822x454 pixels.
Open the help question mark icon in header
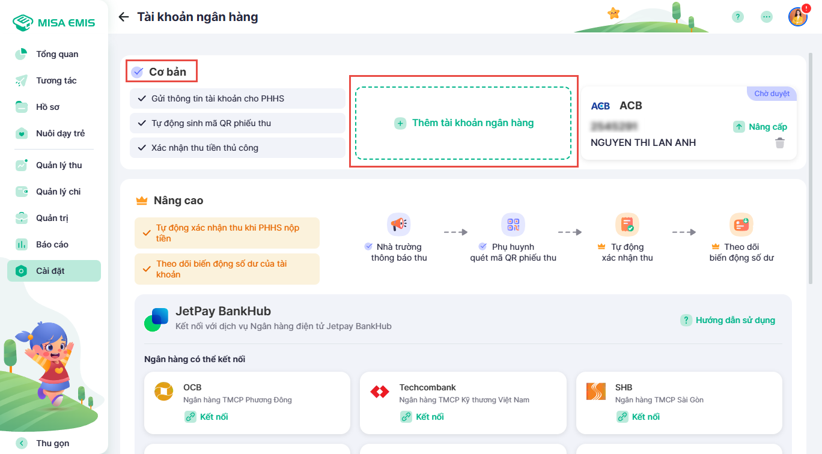click(738, 17)
